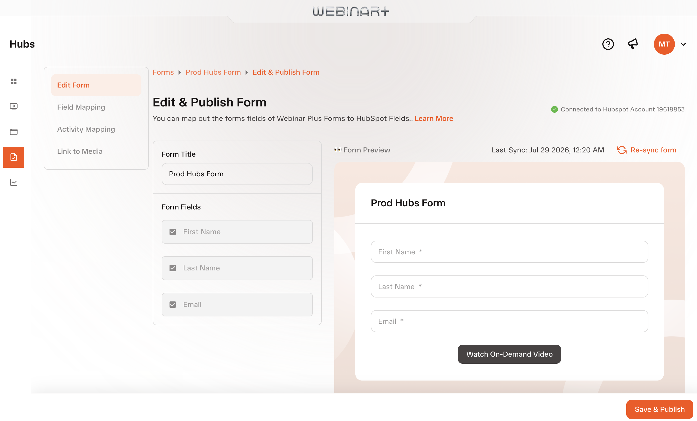Go to Prod Hubs Form breadcrumb
This screenshot has width=697, height=421.
coord(213,72)
